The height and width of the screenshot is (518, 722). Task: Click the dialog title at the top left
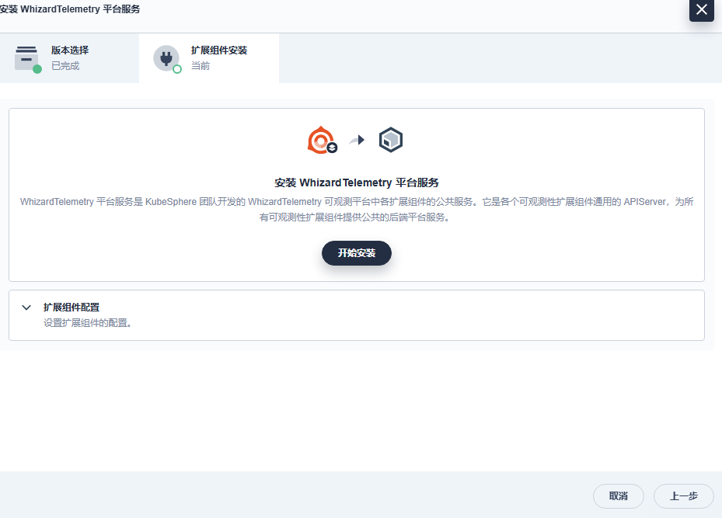coord(69,9)
